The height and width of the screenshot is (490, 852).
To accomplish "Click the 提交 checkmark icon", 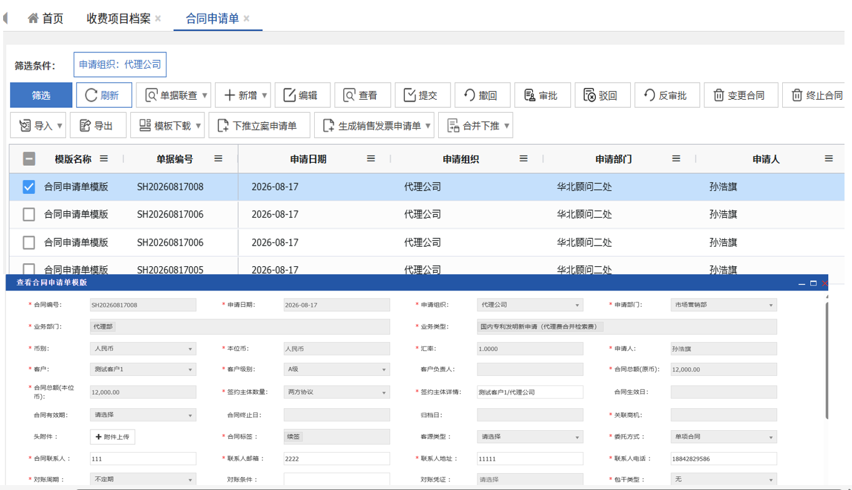I will click(409, 95).
